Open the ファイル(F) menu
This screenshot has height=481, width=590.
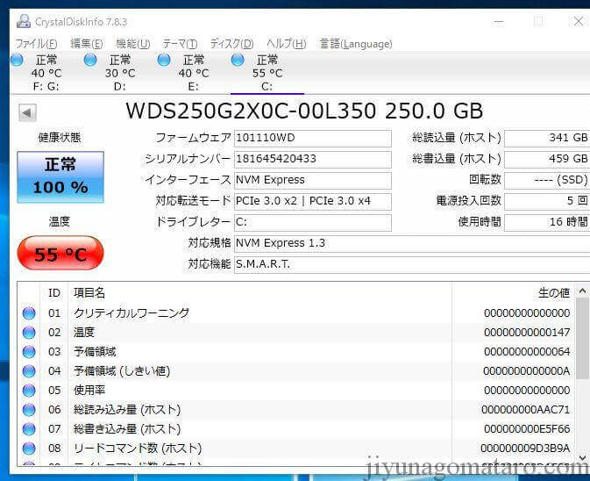(x=36, y=44)
